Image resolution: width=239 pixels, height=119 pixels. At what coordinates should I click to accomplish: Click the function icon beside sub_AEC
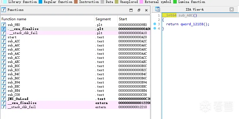click(4, 62)
